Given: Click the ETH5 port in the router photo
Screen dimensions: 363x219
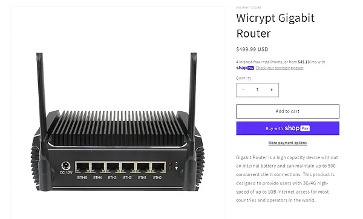Looking at the screenshot, I should click(x=82, y=168).
